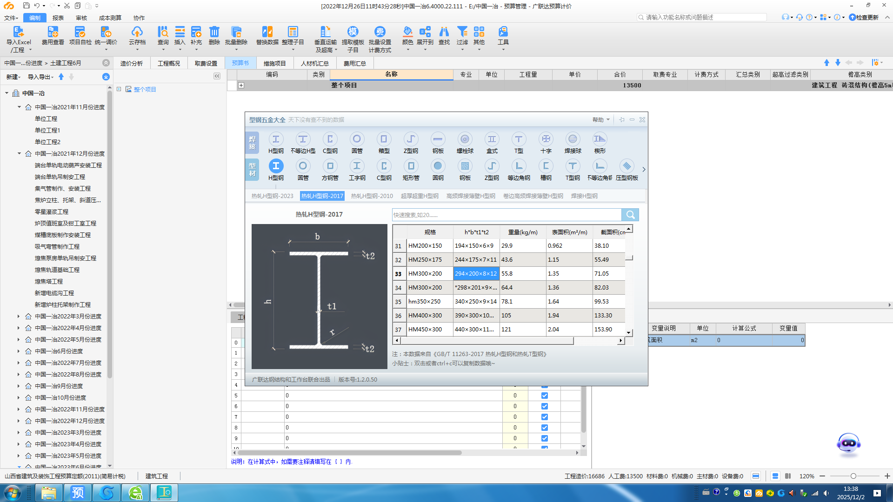Collapse 中国一冶2021年12月份进度 tree node

pyautogui.click(x=19, y=153)
